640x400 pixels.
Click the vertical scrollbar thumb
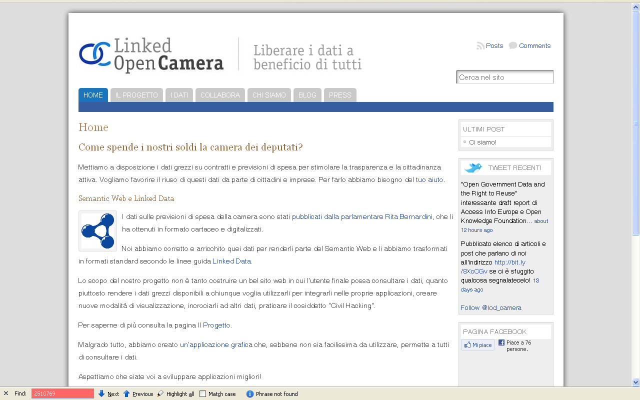(x=635, y=123)
